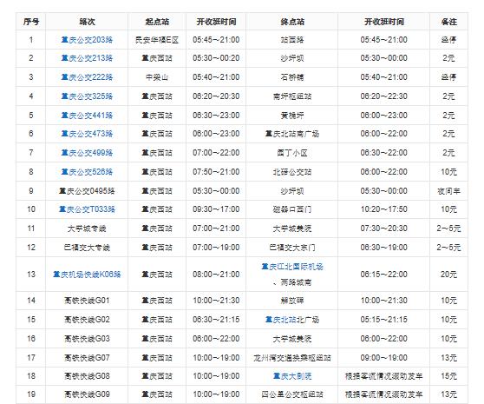Select the 起点站 column header
Viewport: 484px width, 404px height.
coord(157,22)
